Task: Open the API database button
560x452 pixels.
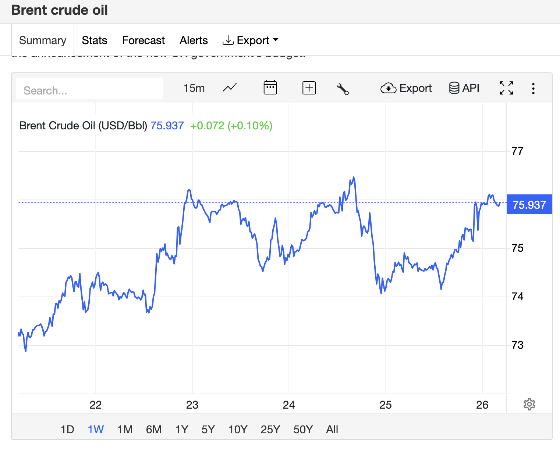Action: [464, 88]
